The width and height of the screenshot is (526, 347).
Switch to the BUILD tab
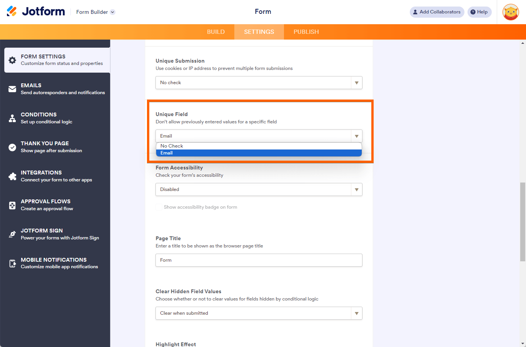click(215, 32)
